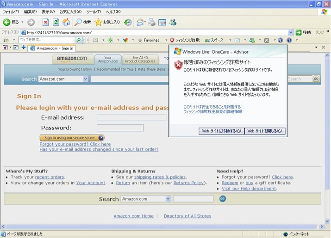Click the Mail envelope toolbar icon

coord(140,22)
